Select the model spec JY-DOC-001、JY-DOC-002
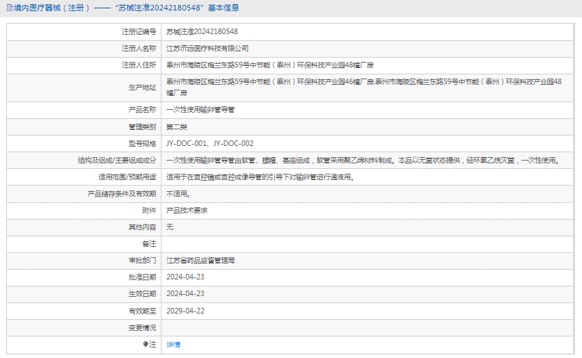Screen dimensions: 582x358 (210, 143)
